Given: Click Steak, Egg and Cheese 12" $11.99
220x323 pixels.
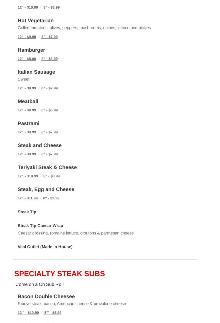Looking at the screenshot, I should click(x=28, y=198).
